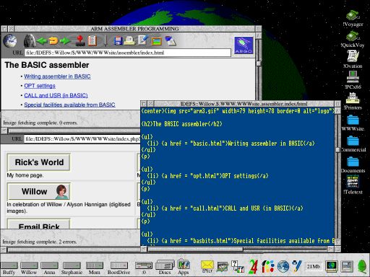This screenshot has width=370, height=277.
Task: Click the HTML source editor window title bar
Action: click(x=244, y=104)
